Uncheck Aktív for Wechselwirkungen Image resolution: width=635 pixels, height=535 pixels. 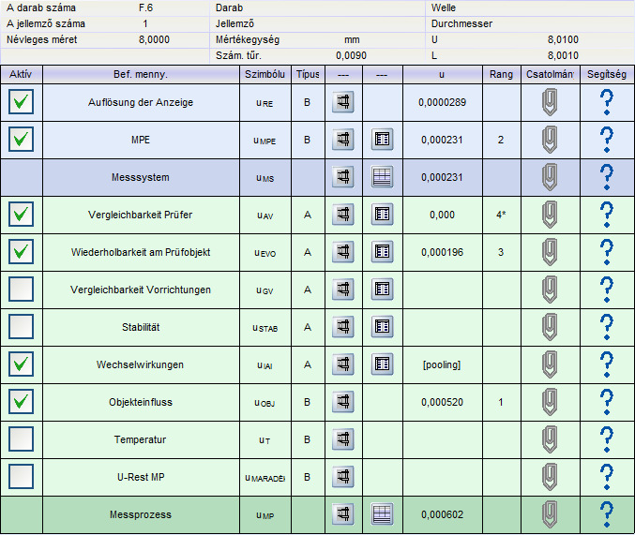click(x=21, y=364)
